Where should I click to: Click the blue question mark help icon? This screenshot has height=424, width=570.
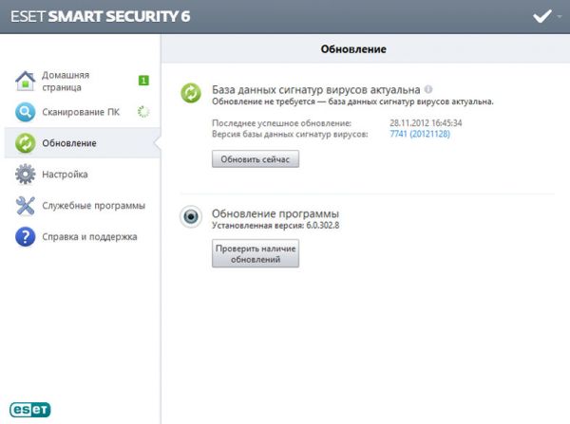[25, 237]
